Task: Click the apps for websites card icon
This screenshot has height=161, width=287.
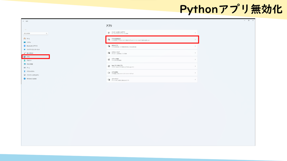Action: [x=109, y=66]
